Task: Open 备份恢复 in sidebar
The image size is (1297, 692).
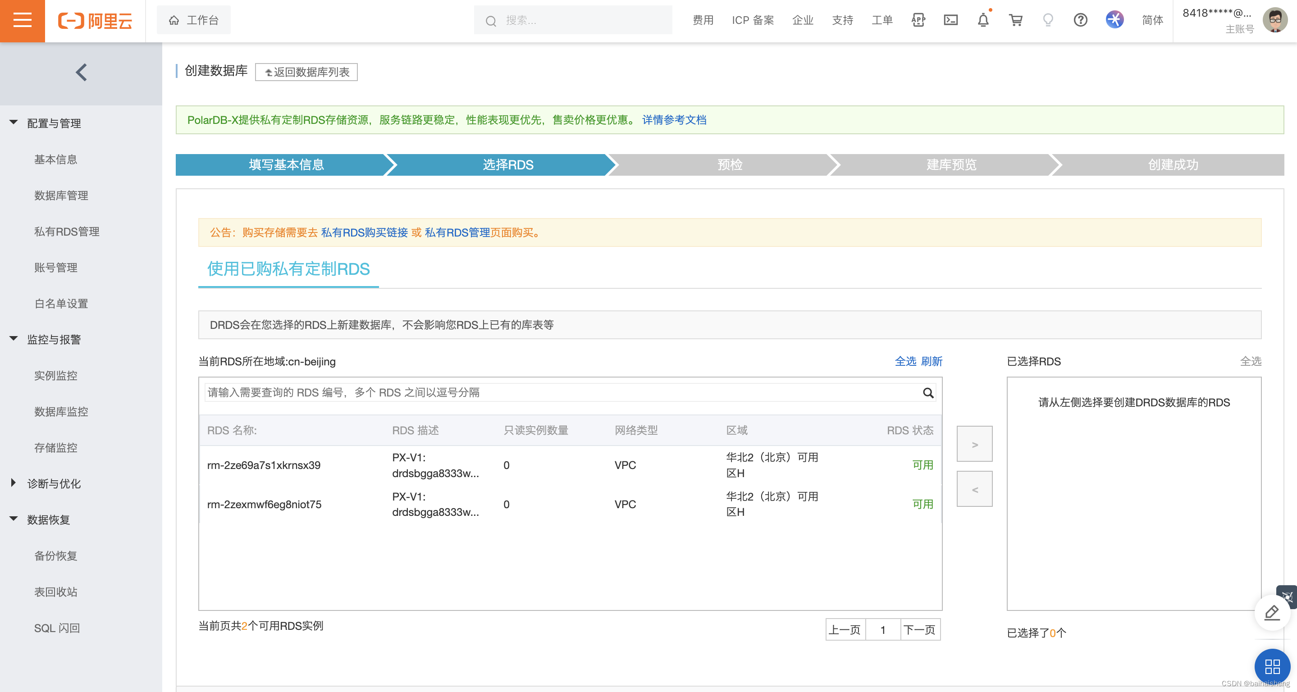Action: pos(55,555)
